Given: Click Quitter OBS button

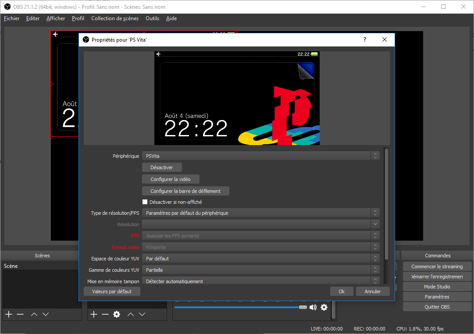Looking at the screenshot, I should click(x=437, y=307).
